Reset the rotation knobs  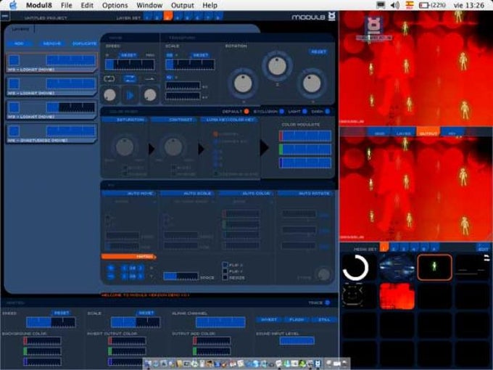tap(318, 52)
